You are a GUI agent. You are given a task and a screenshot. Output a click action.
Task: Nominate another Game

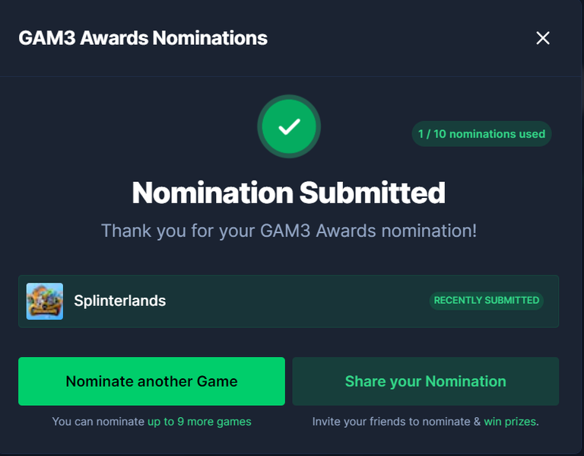tap(151, 381)
